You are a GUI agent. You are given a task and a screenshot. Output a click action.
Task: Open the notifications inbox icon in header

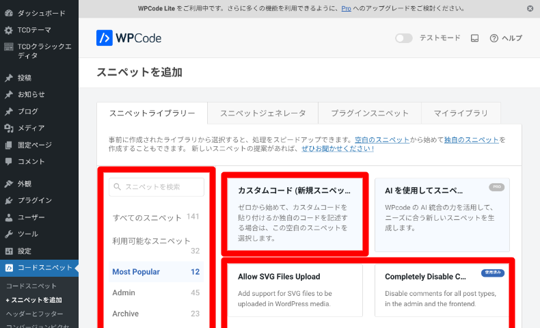[474, 38]
